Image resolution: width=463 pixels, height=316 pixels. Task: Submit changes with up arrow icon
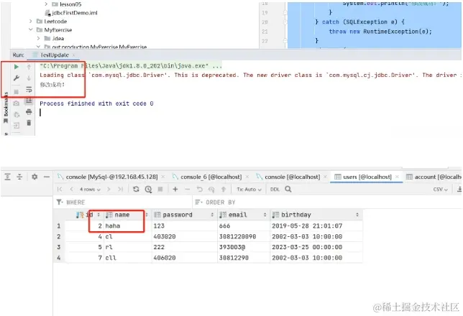(224, 189)
